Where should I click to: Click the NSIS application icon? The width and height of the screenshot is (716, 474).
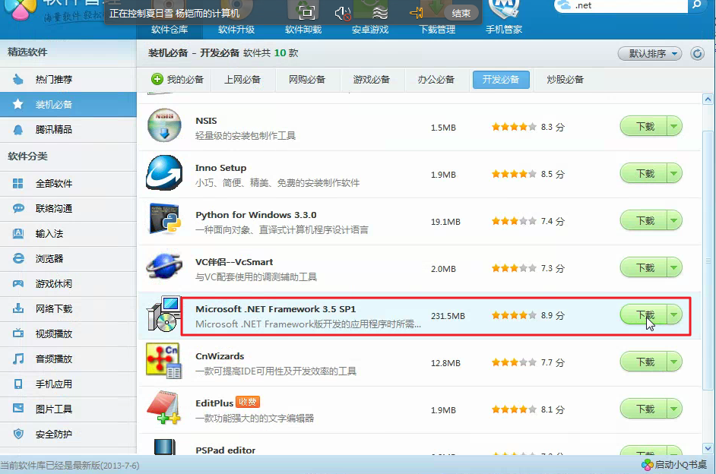coord(164,125)
